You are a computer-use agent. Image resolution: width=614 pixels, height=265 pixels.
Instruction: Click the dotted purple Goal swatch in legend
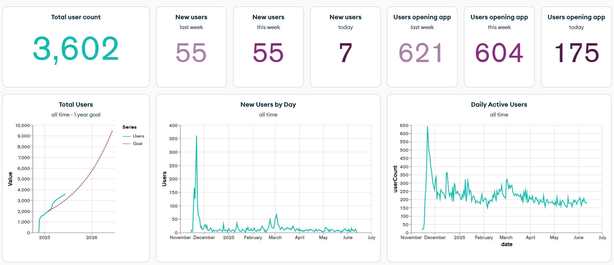[x=127, y=143]
